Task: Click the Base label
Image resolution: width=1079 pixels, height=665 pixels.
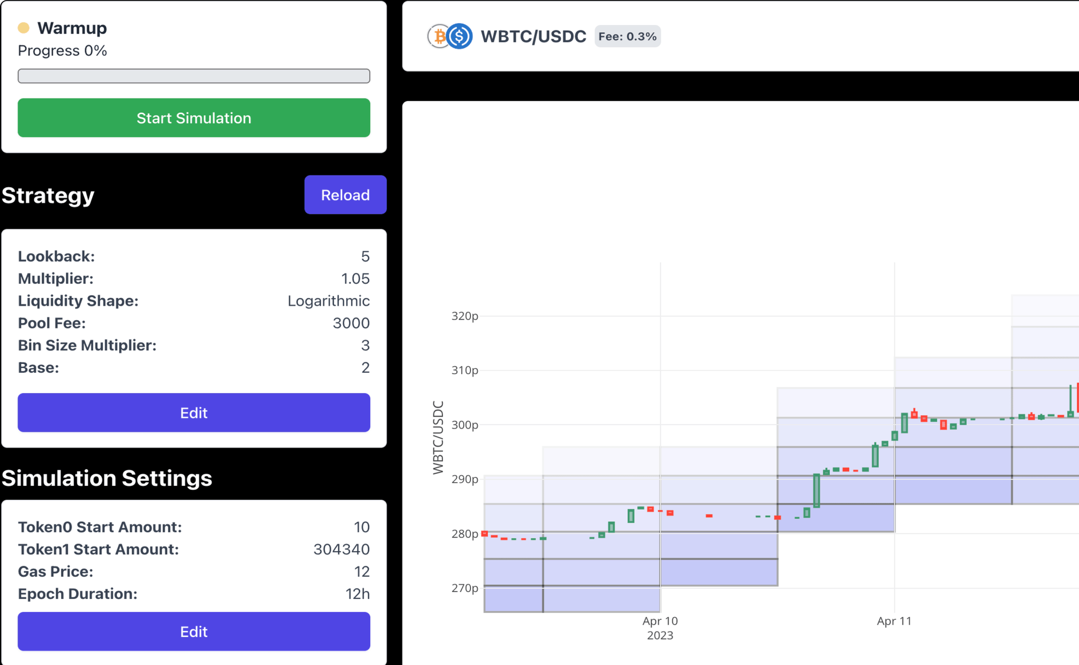Action: (38, 368)
